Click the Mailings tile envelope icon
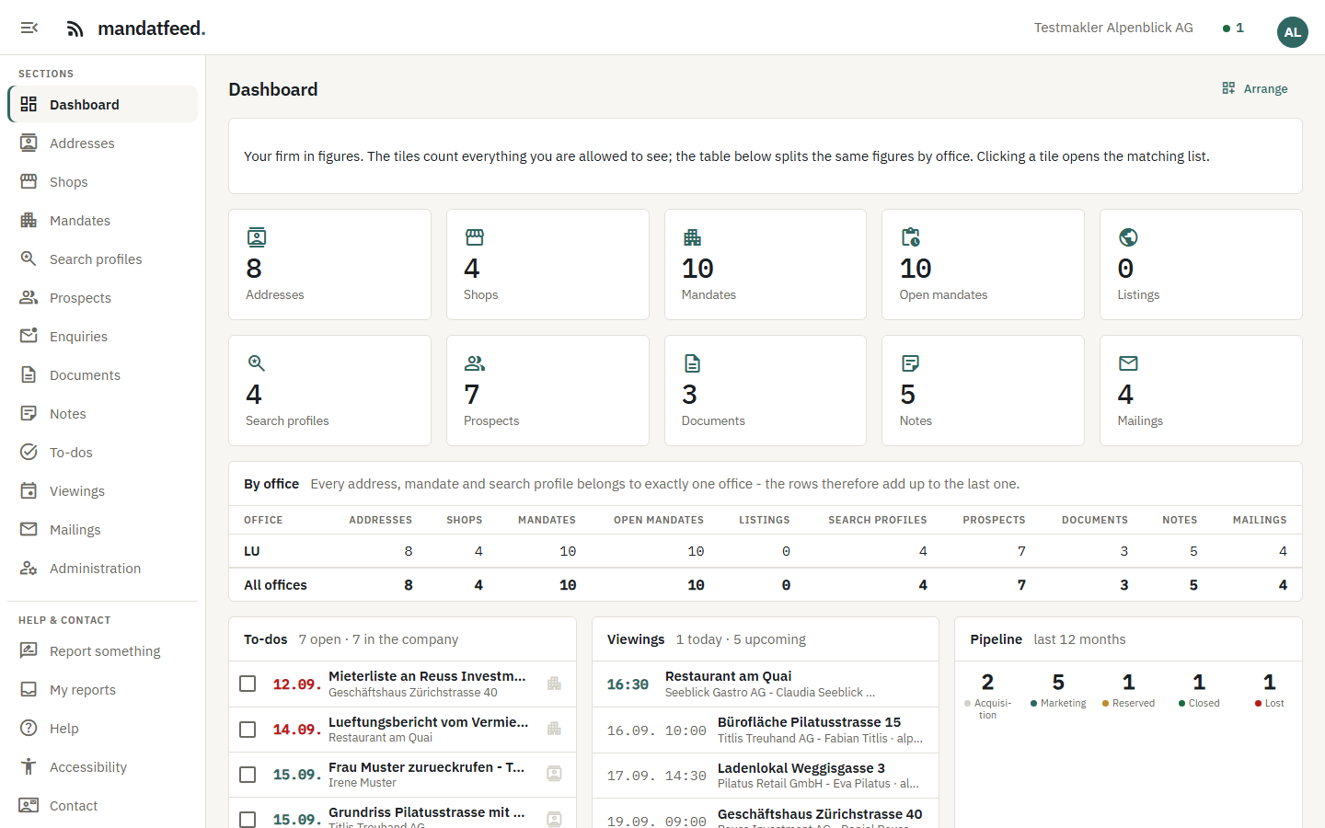1325x828 pixels. pos(1128,363)
